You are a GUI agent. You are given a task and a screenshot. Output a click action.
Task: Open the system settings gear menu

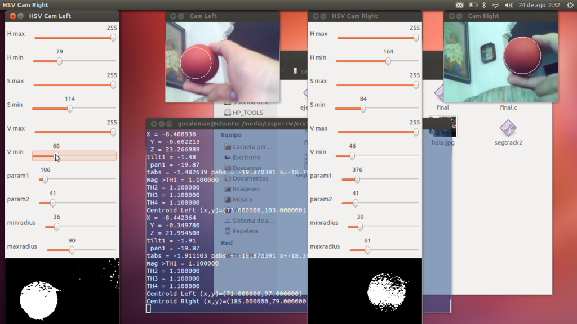point(570,5)
